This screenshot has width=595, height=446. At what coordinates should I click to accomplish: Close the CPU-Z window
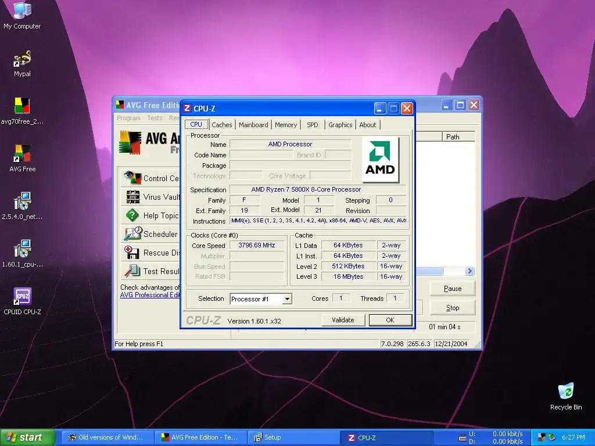point(407,109)
